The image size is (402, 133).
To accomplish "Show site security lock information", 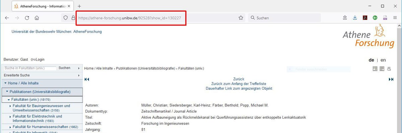I will (73, 18).
